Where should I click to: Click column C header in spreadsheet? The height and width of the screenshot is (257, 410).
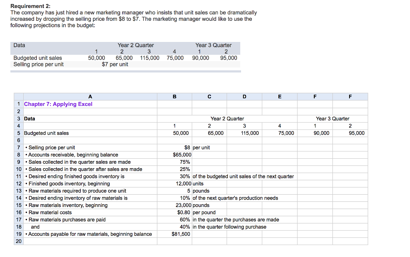pyautogui.click(x=209, y=97)
